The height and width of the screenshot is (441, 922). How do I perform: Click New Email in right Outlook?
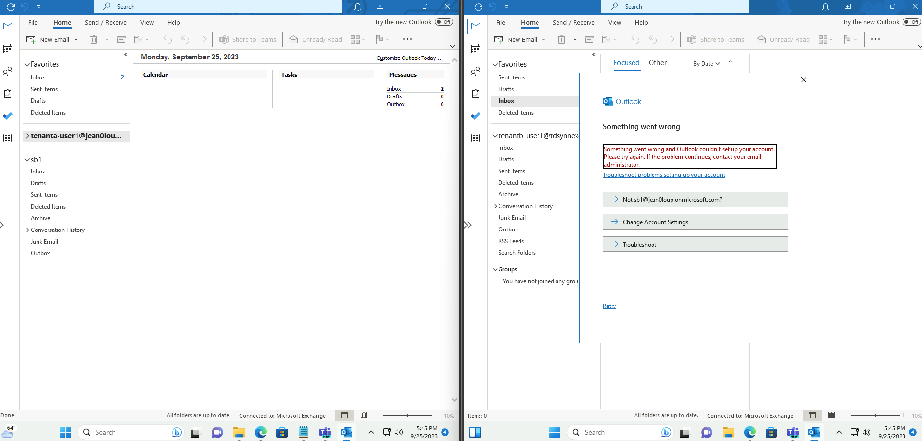(x=516, y=39)
